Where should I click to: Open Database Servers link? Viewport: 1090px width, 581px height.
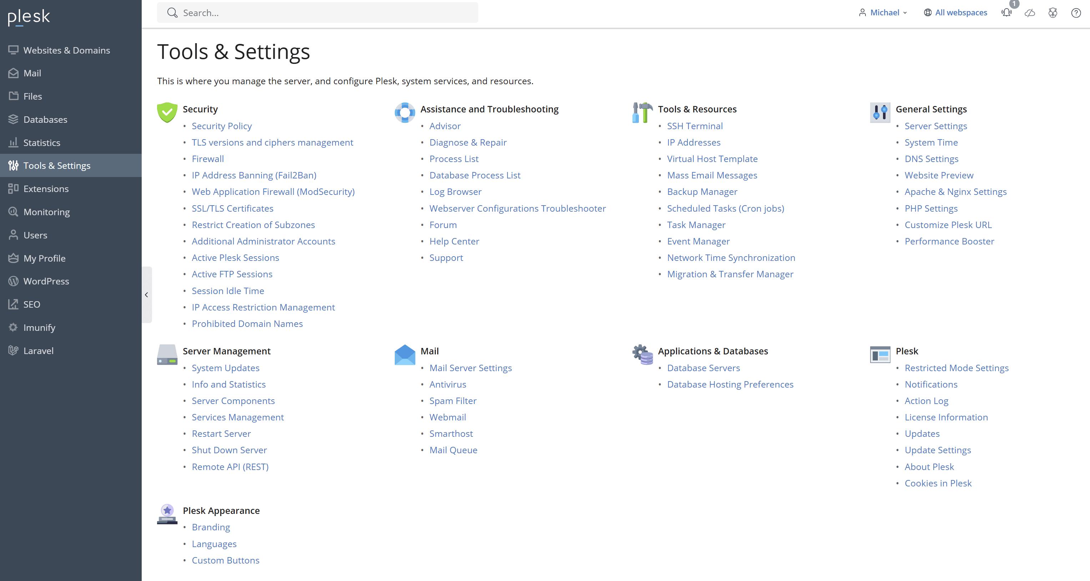point(703,368)
